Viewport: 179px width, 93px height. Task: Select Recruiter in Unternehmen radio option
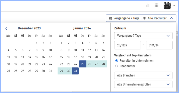pos(117,61)
